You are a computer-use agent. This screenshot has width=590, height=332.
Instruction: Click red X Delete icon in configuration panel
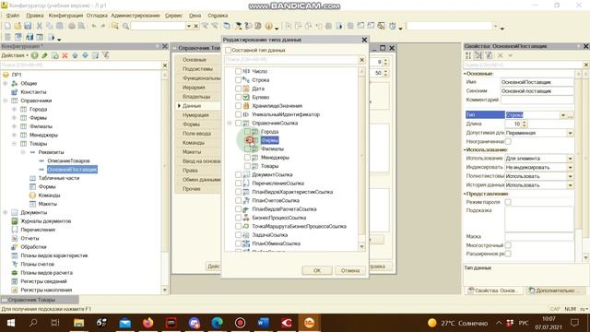(x=65, y=55)
